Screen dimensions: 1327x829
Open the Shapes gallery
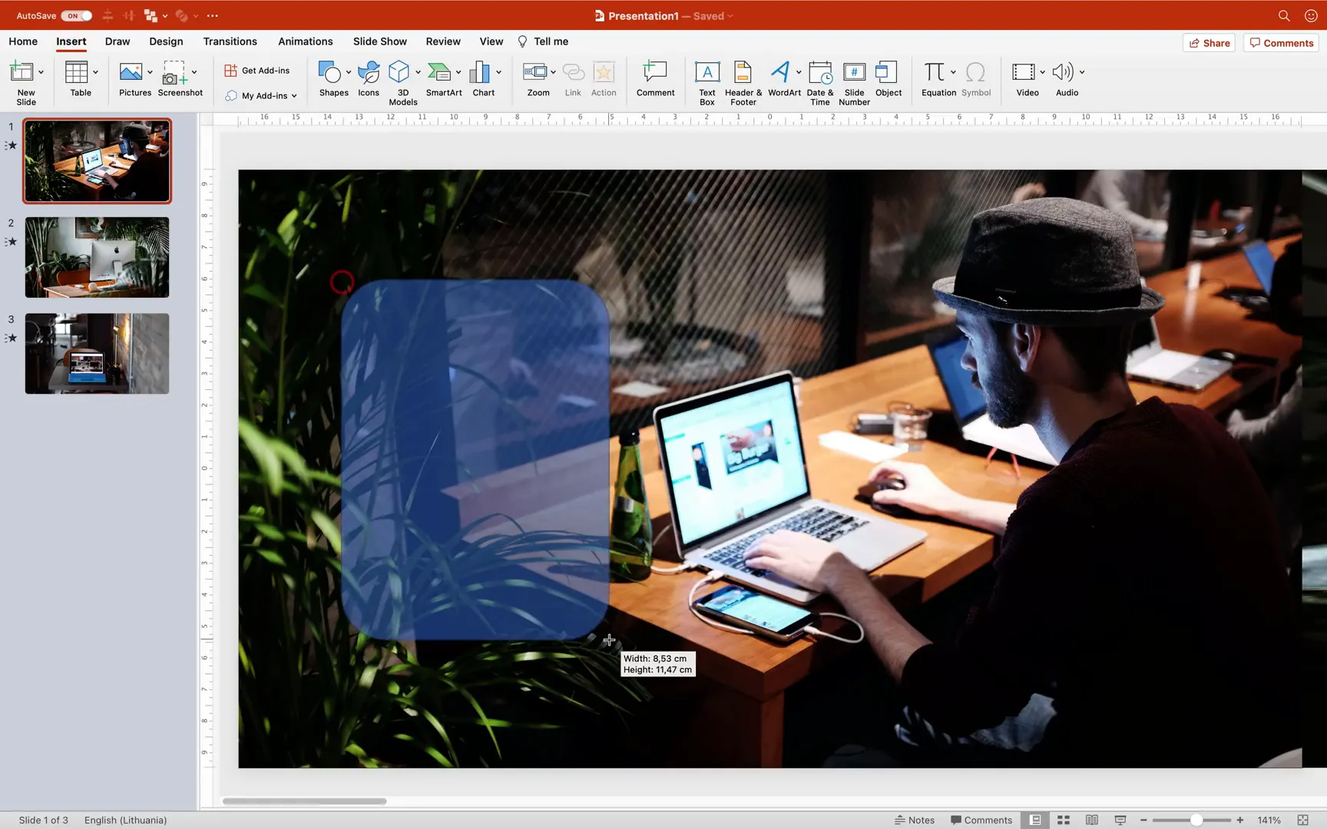pos(332,80)
